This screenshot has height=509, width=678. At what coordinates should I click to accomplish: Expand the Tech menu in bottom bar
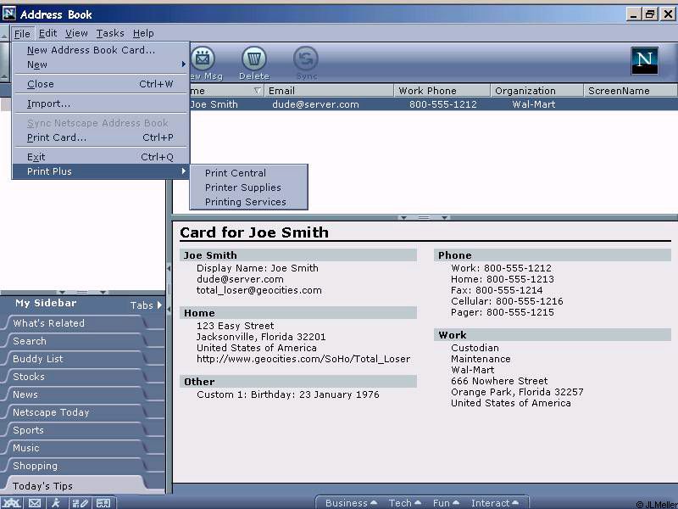coord(405,503)
